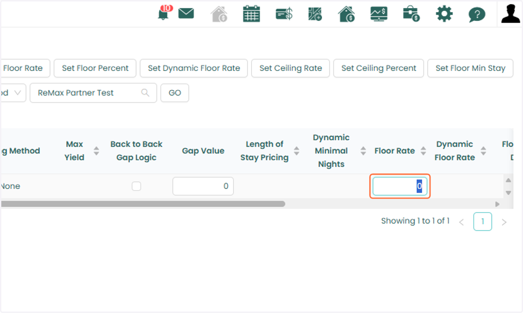Open the settings gear icon
This screenshot has height=313, width=523.
coord(444,14)
